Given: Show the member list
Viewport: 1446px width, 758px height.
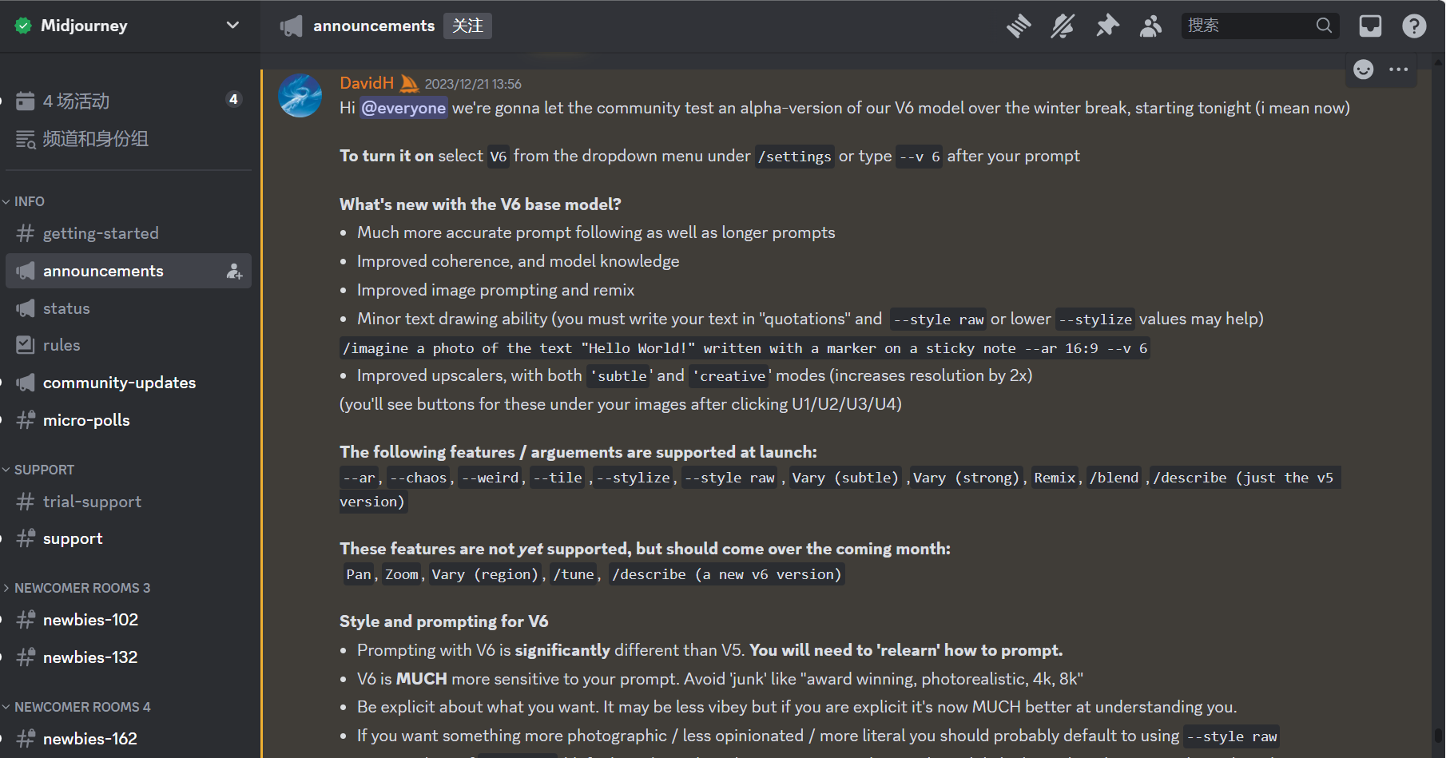Looking at the screenshot, I should click(x=1150, y=26).
